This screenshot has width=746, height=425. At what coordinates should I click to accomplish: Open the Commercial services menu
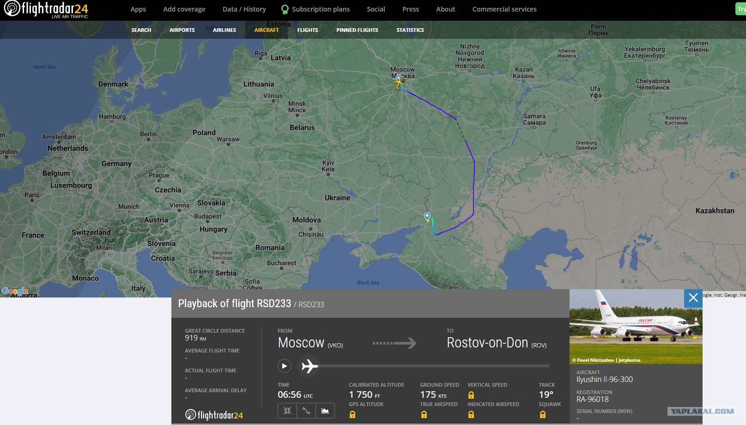pyautogui.click(x=504, y=9)
